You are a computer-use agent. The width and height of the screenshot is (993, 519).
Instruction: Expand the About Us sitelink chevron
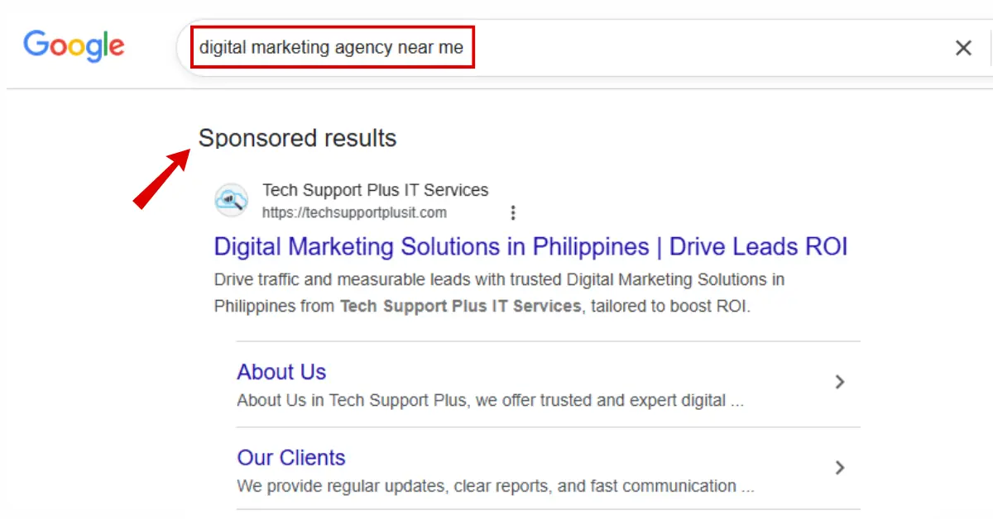click(840, 382)
